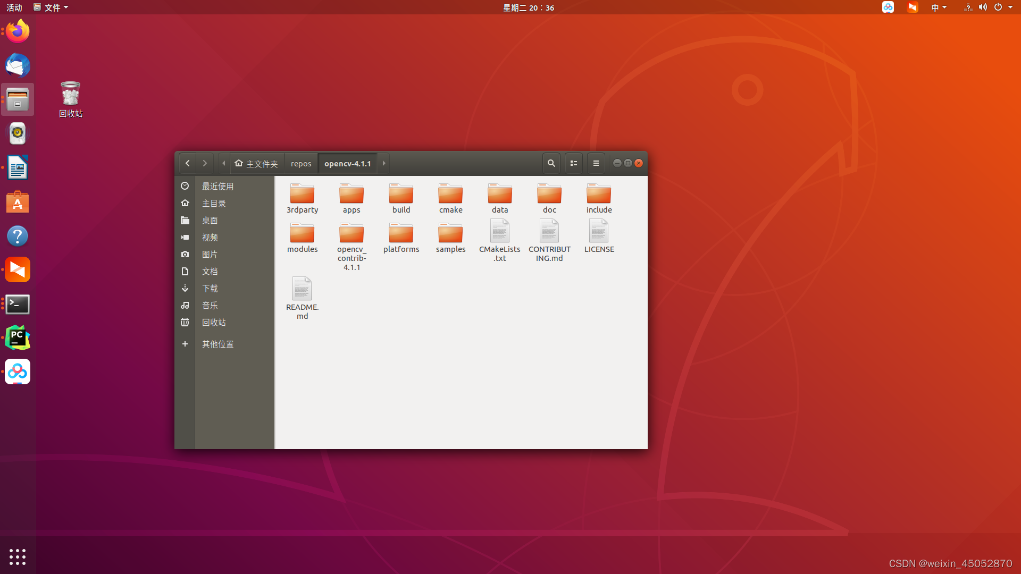Open the build folder
Viewport: 1021px width, 574px height.
click(x=401, y=198)
